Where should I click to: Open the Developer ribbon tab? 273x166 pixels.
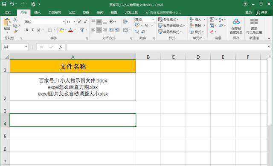point(131,12)
